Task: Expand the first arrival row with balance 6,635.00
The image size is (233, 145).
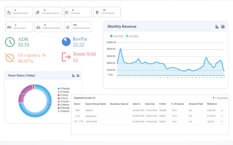Action: click(x=222, y=110)
